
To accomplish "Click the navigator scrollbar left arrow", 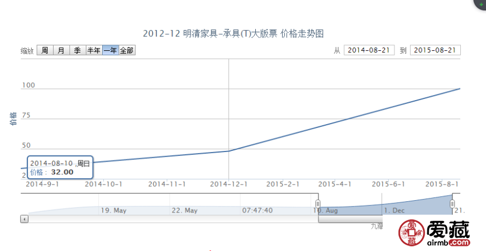I will coord(25,219).
